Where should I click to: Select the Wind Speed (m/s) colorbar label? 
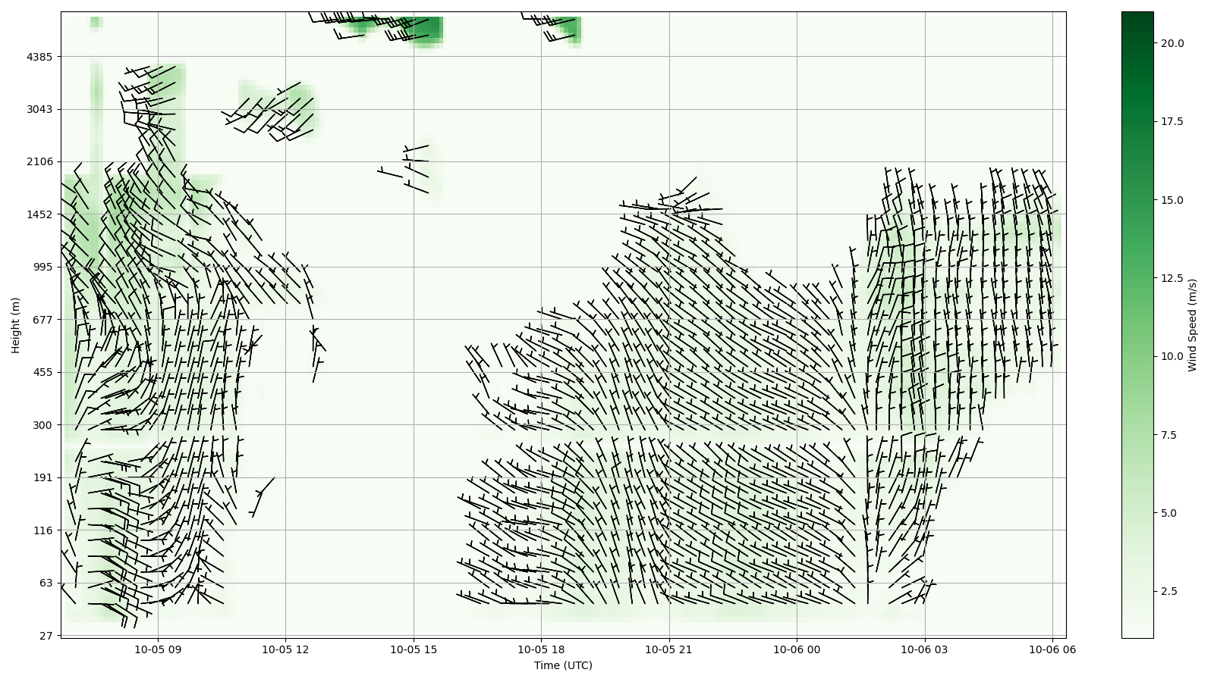(x=1192, y=325)
